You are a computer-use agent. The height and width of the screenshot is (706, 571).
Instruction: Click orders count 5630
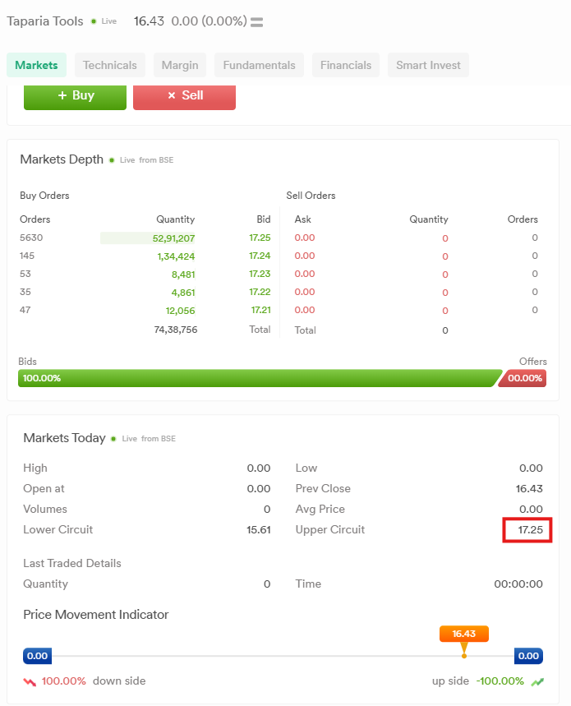pyautogui.click(x=31, y=238)
